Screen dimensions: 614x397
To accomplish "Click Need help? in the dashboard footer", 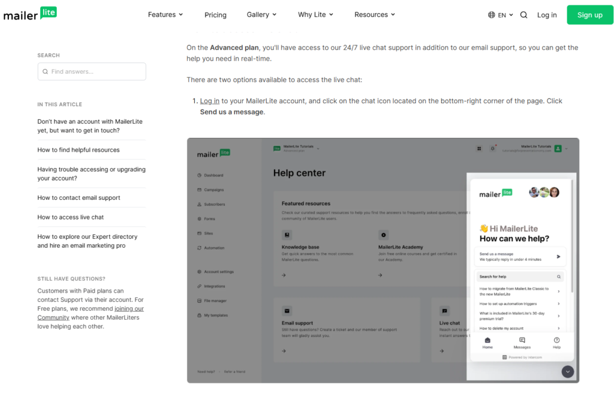I will pyautogui.click(x=206, y=372).
